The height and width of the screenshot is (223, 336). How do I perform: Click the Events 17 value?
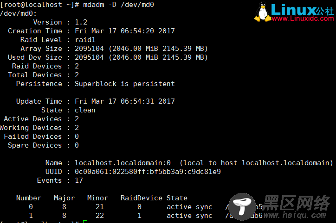point(79,180)
